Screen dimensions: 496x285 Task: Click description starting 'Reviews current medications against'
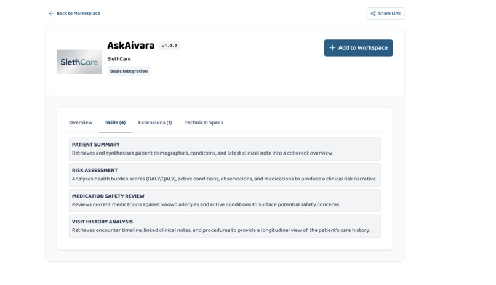[206, 204]
